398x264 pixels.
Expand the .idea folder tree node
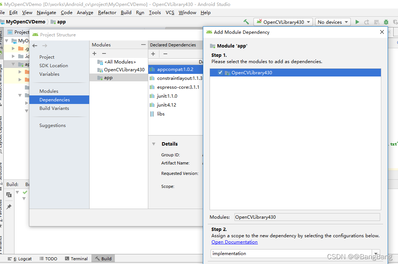point(13,56)
